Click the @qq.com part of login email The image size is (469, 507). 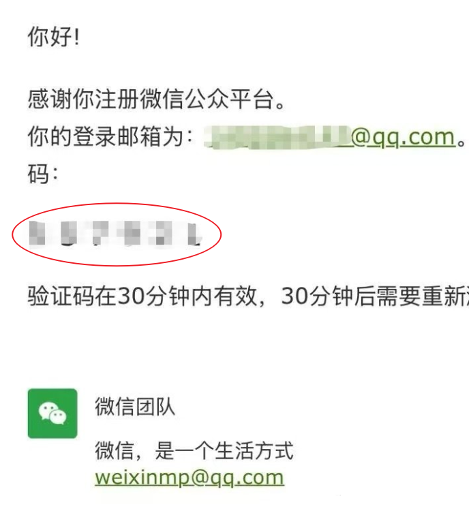(403, 138)
